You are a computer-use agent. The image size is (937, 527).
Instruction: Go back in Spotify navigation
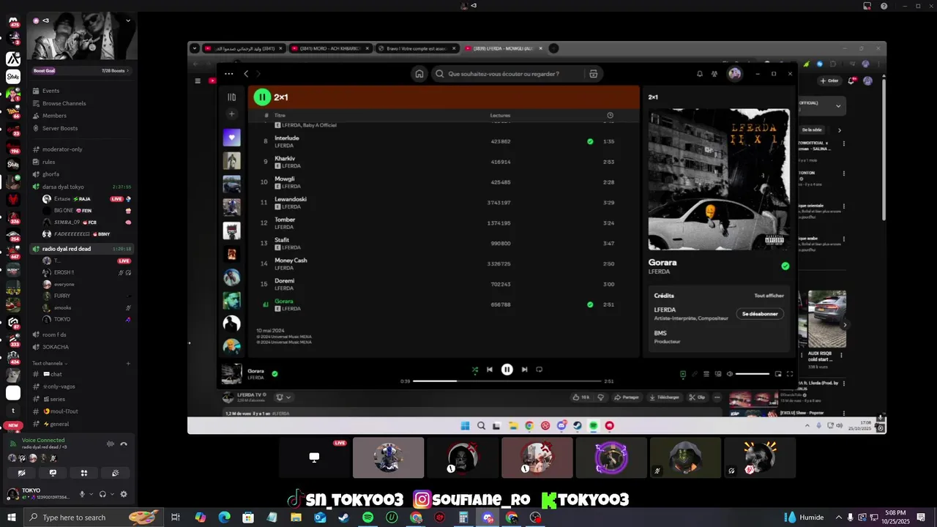pyautogui.click(x=246, y=74)
